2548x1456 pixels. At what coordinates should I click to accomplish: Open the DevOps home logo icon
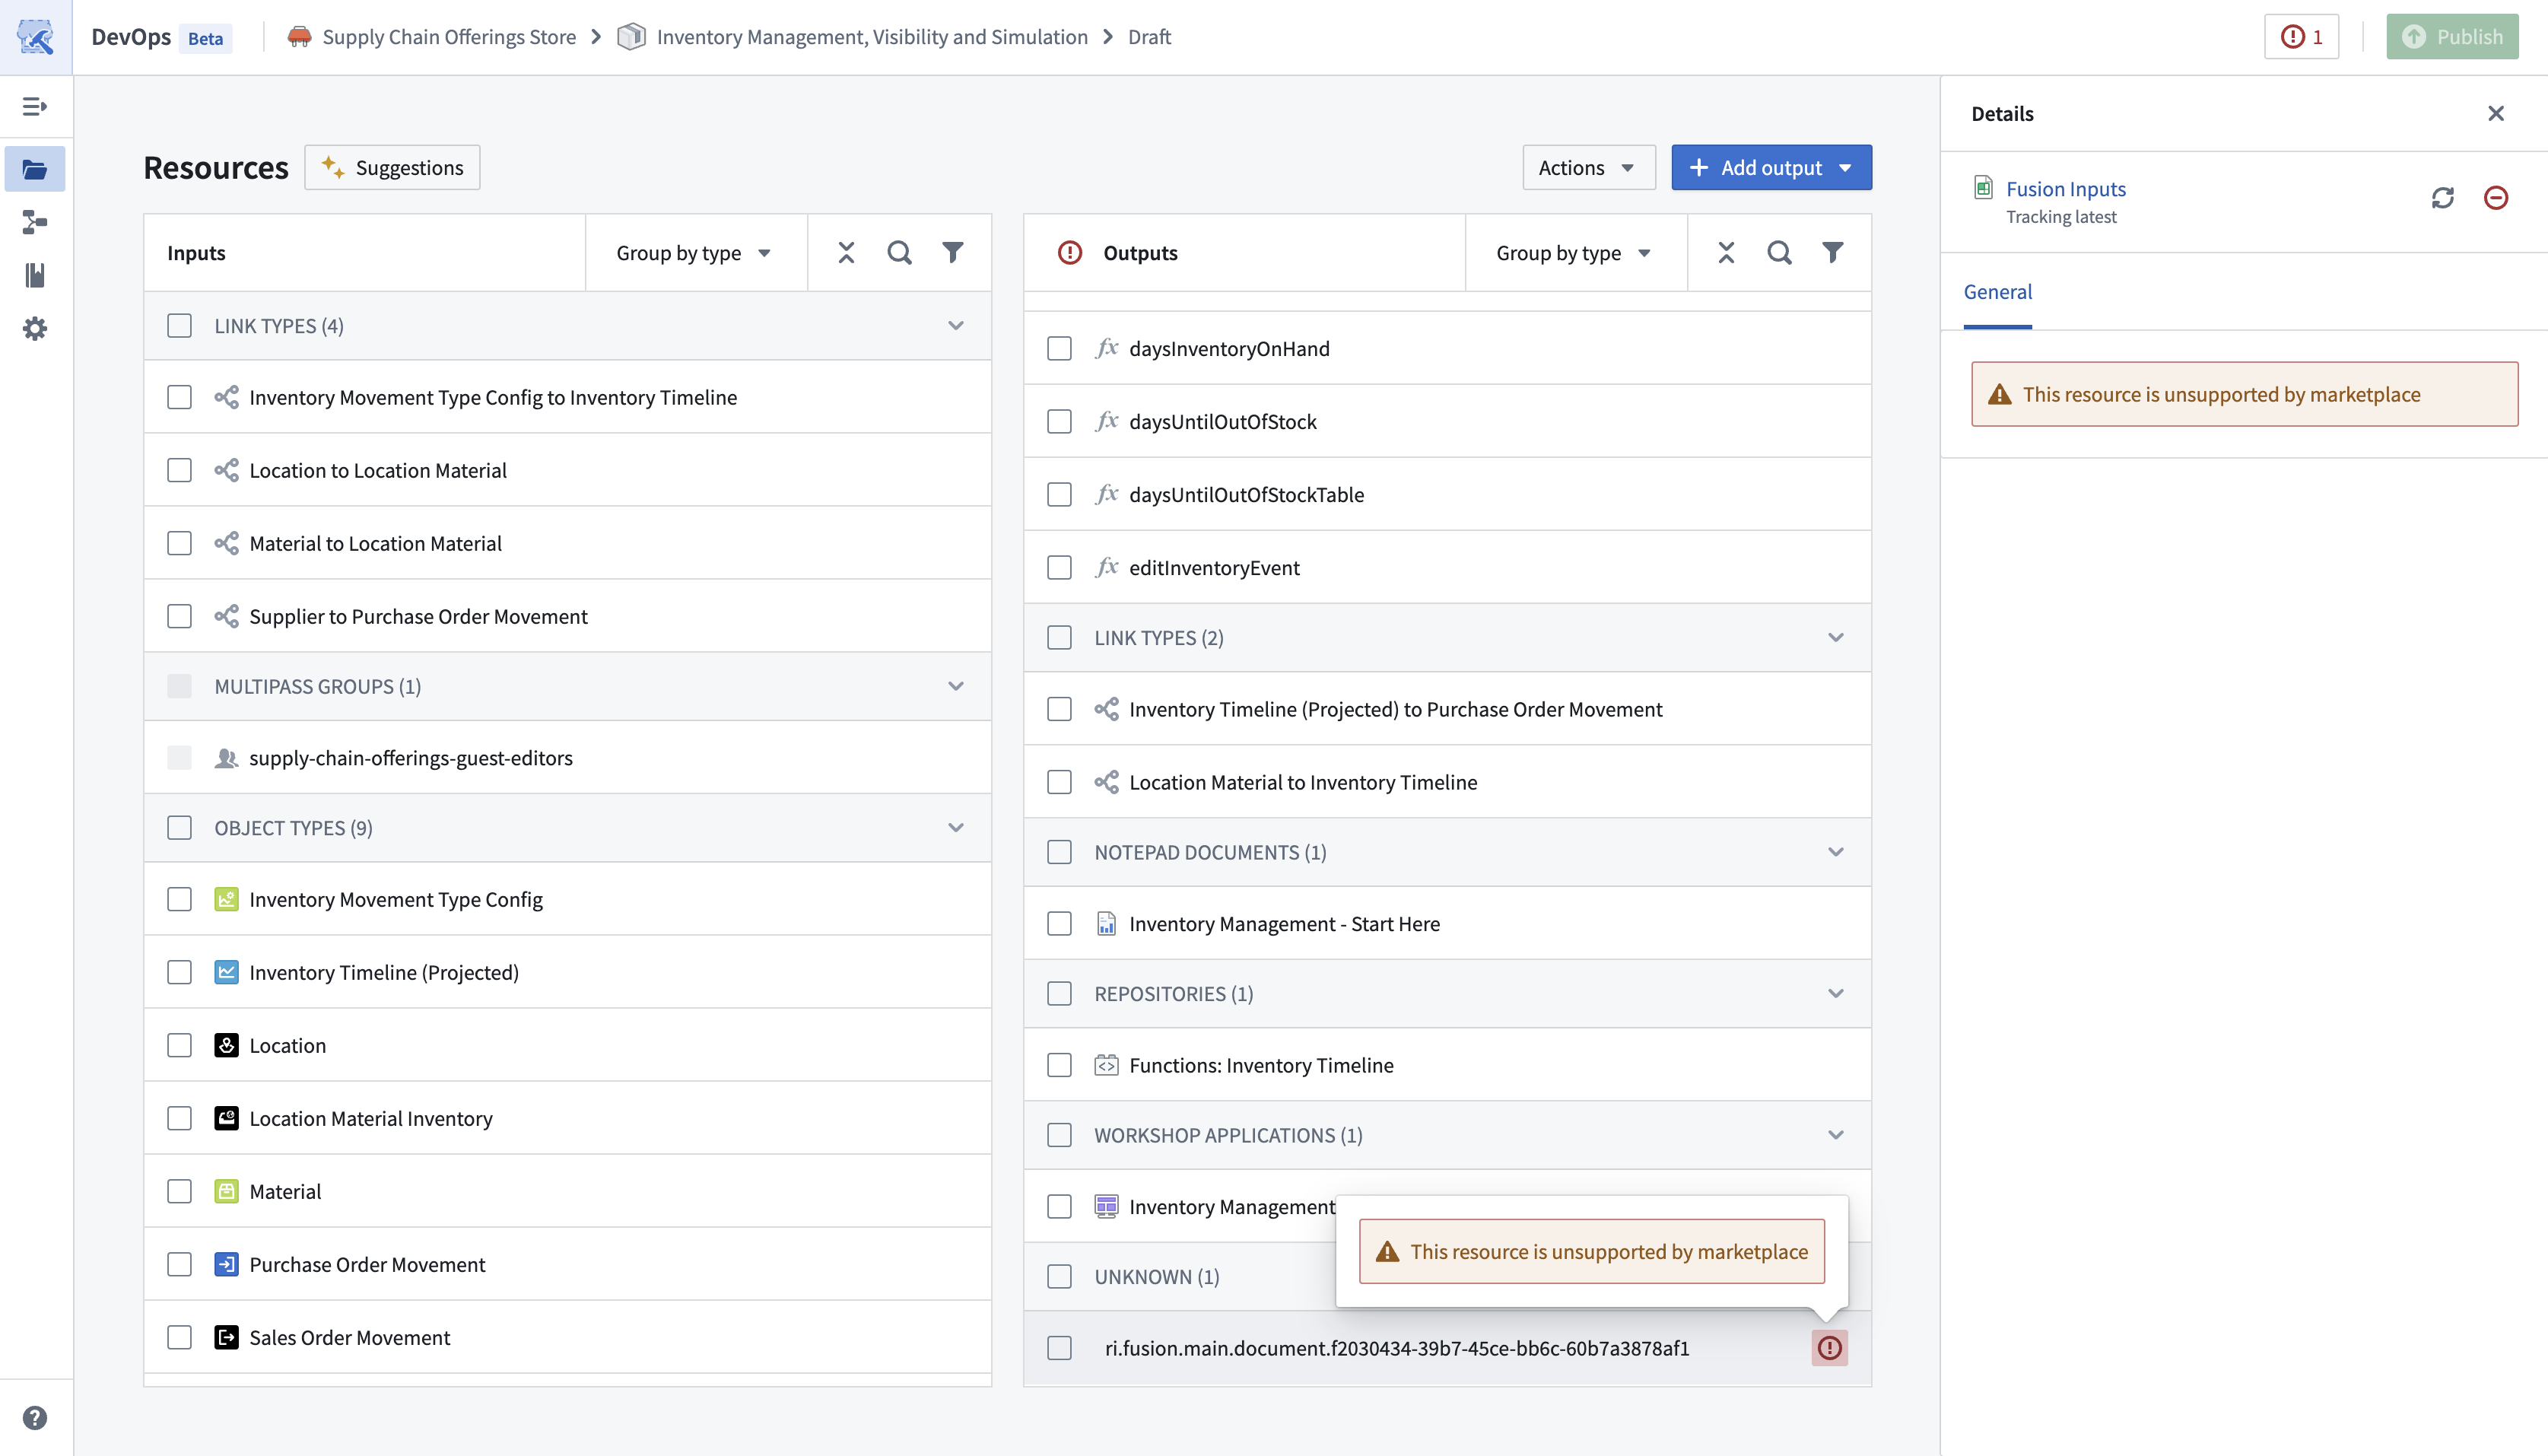click(x=36, y=37)
